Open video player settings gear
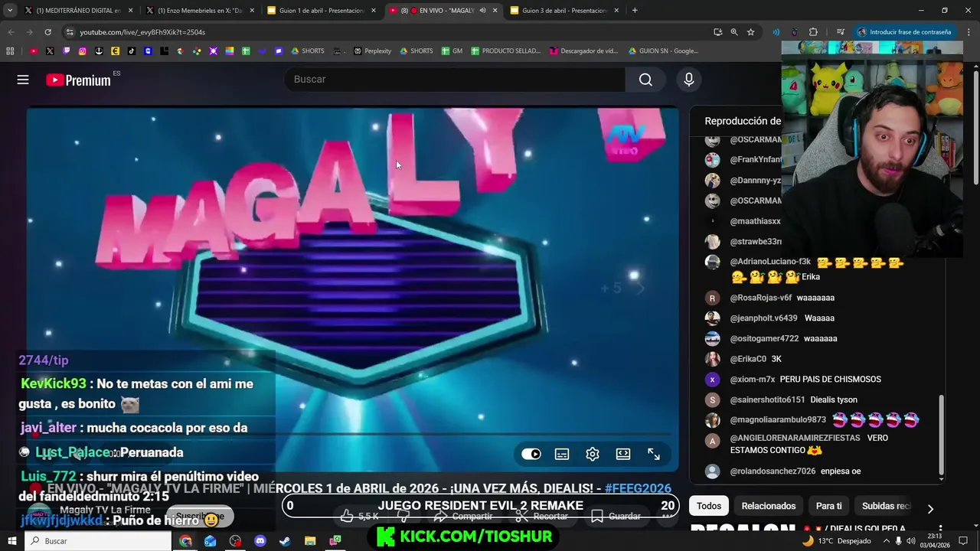980x551 pixels. click(x=593, y=454)
